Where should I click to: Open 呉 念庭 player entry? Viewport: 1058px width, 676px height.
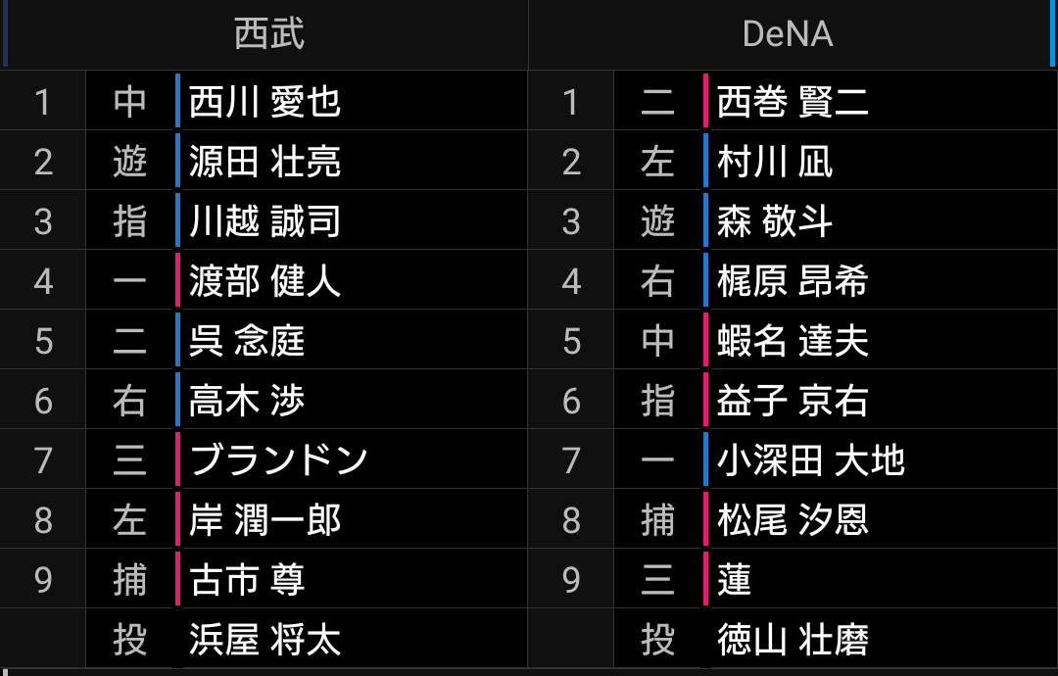click(247, 341)
